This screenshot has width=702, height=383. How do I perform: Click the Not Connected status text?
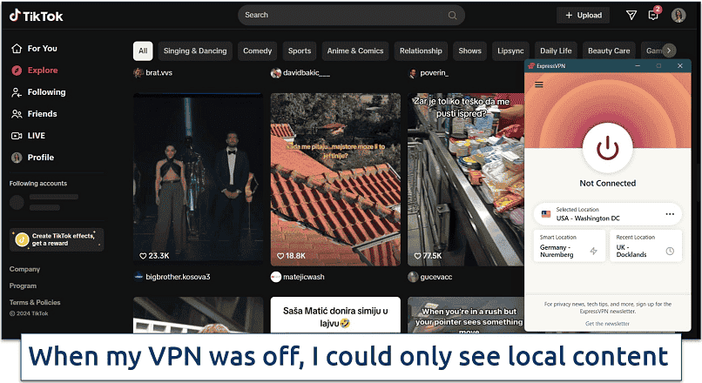[608, 183]
